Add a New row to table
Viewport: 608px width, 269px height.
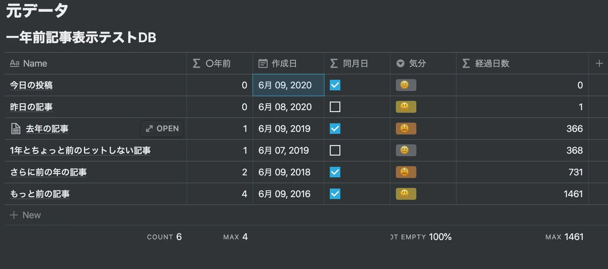tap(25, 215)
